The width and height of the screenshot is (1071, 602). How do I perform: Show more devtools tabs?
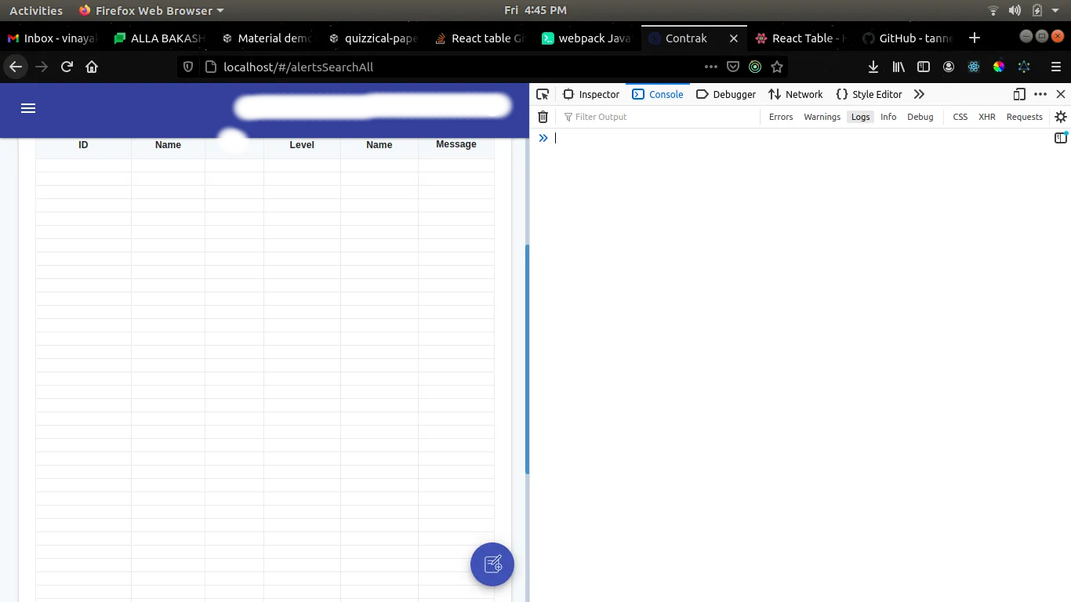point(919,94)
